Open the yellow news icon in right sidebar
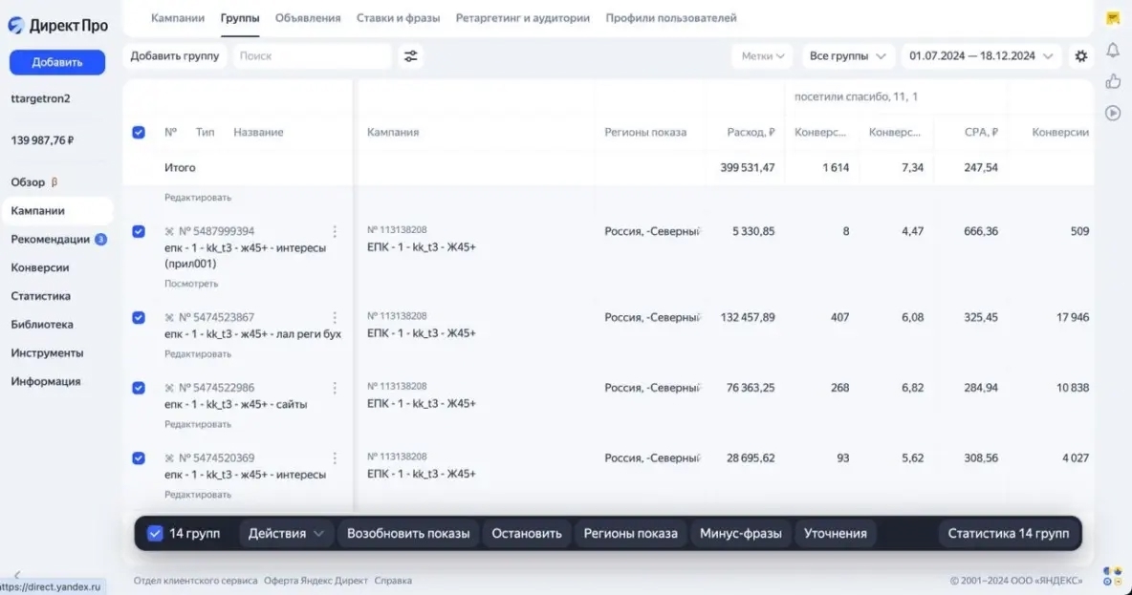This screenshot has width=1132, height=595. 1113,18
